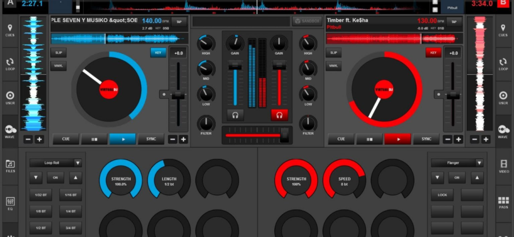Open the Video panel icon
The height and width of the screenshot is (237, 514).
click(x=503, y=166)
